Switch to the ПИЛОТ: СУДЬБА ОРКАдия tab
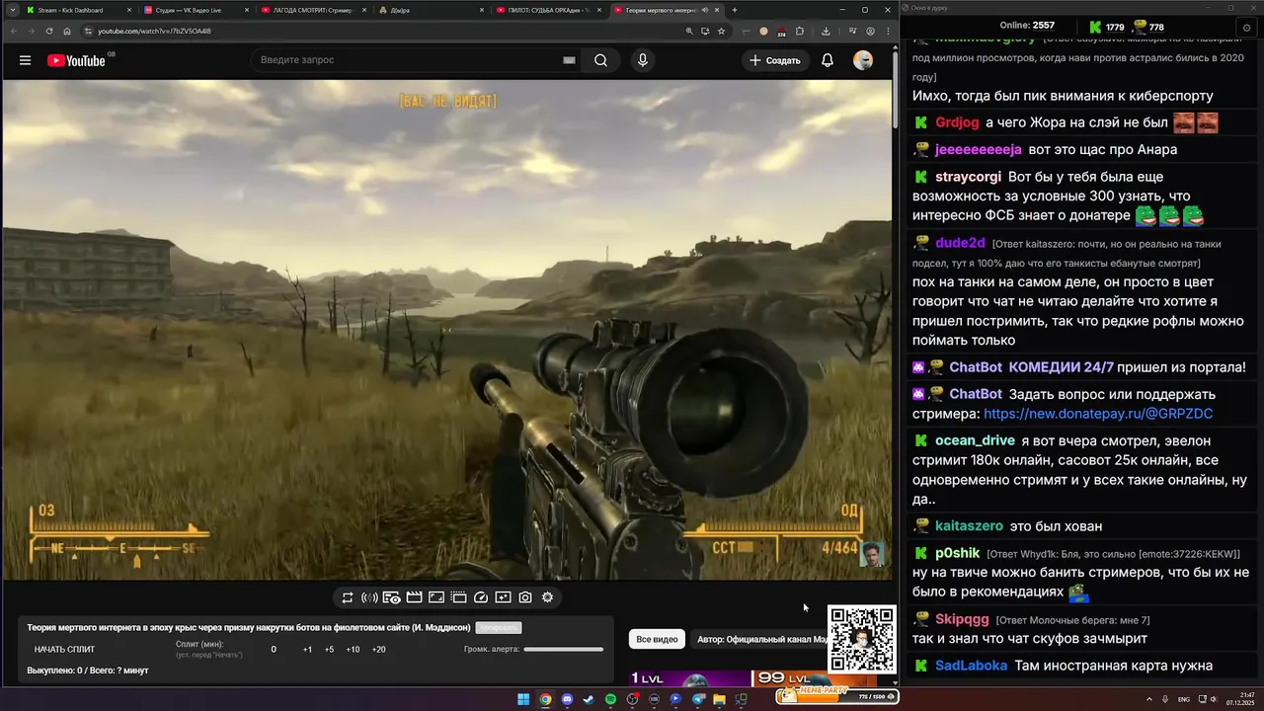The image size is (1264, 711). pyautogui.click(x=547, y=10)
